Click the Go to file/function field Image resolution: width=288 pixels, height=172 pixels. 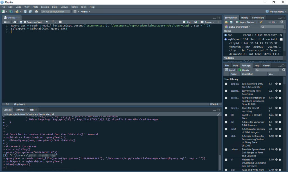55,12
